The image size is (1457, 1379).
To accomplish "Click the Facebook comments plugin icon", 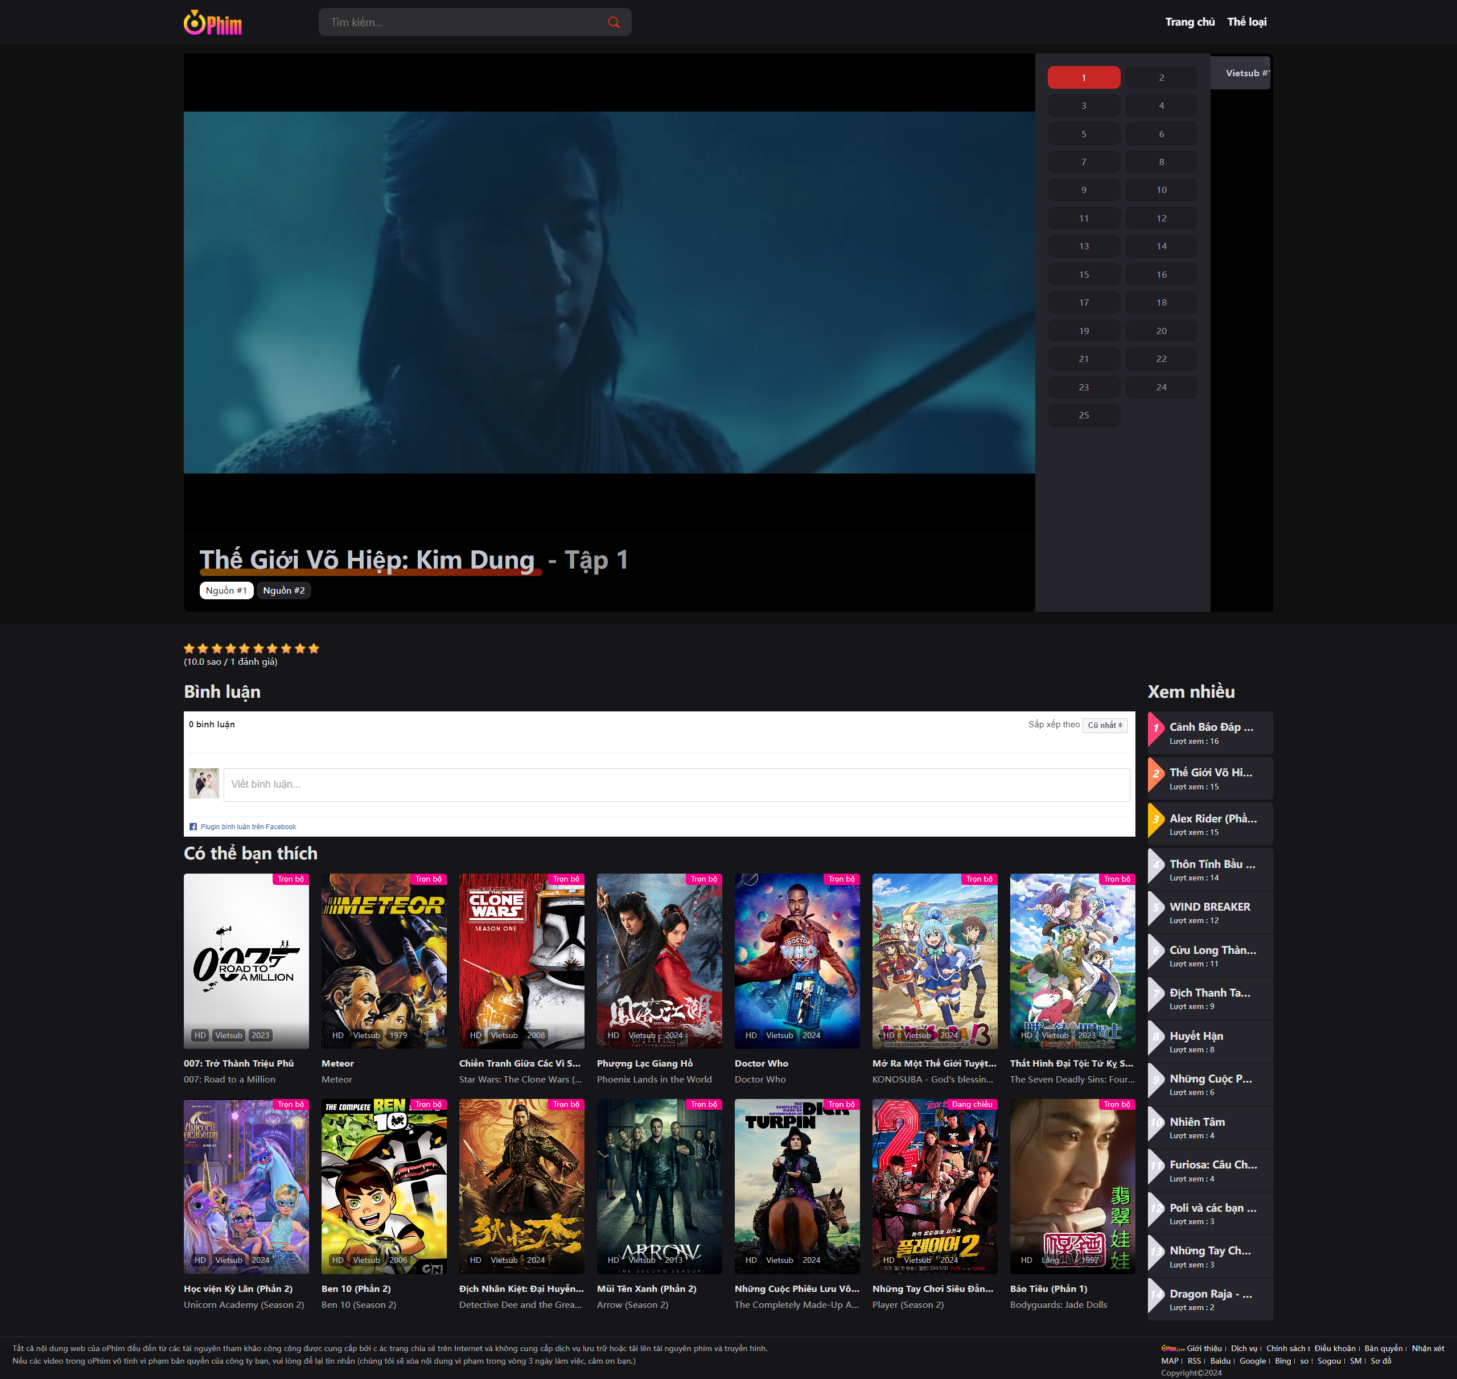I will point(194,827).
